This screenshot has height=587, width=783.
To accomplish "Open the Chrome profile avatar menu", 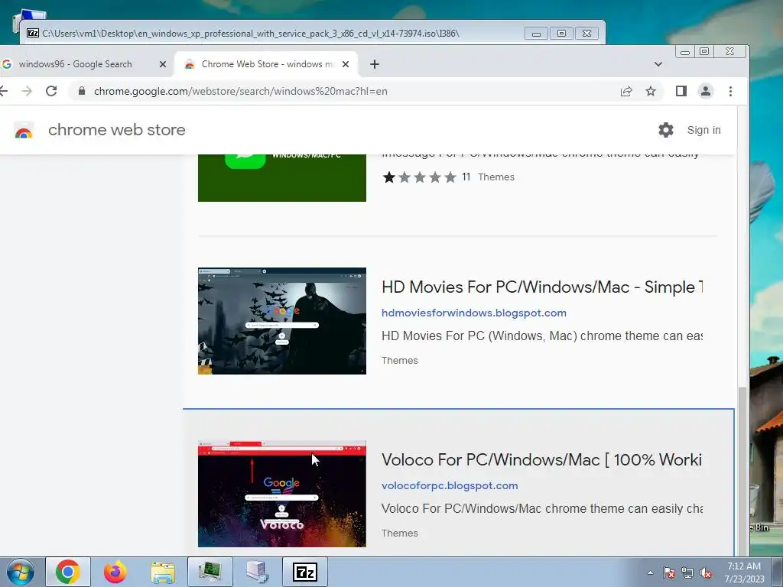I will 706,91.
